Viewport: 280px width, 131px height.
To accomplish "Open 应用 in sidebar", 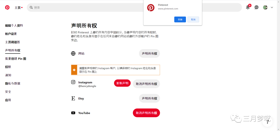I will 8,100.
